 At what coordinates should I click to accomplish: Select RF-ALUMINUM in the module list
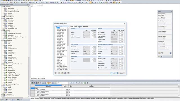(60, 55)
